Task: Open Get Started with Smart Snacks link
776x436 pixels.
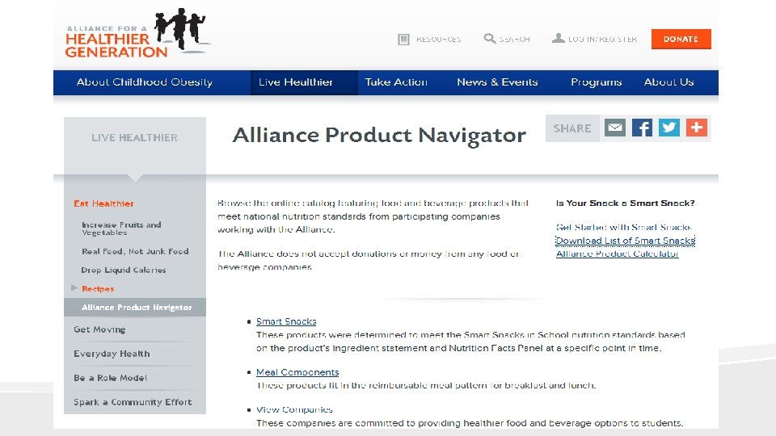Action: click(623, 228)
